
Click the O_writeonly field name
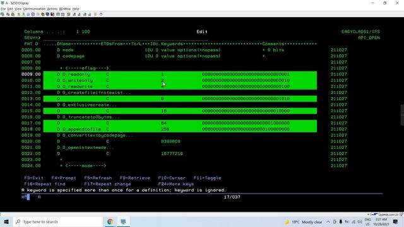78,80
